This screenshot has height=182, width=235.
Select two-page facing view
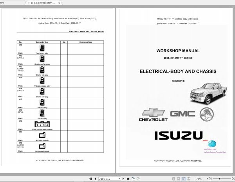click(x=184, y=179)
